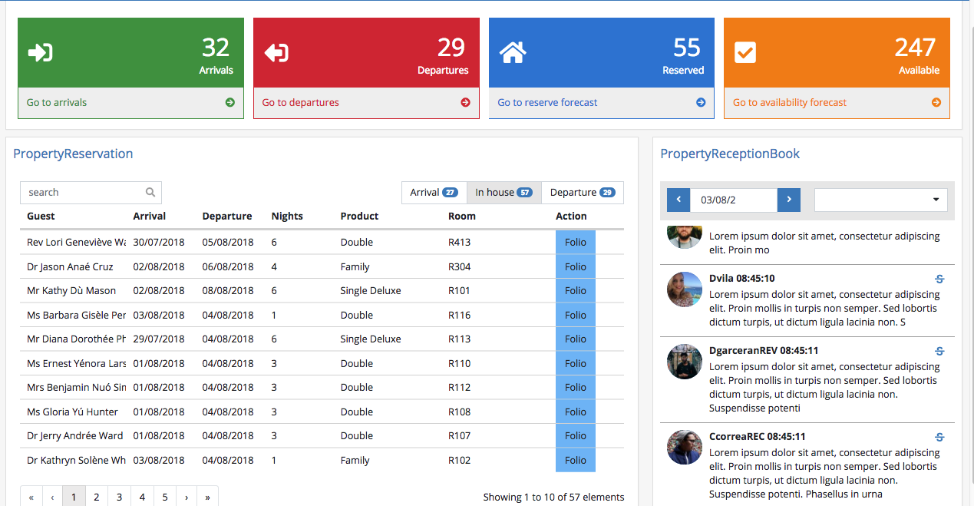Click the blue arrow icon beside reserve forecast
974x506 pixels.
701,103
